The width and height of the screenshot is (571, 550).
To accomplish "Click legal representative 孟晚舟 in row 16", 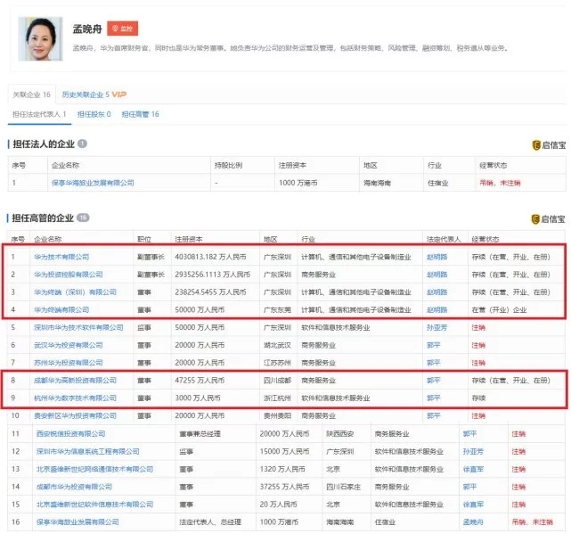I will pos(473,521).
